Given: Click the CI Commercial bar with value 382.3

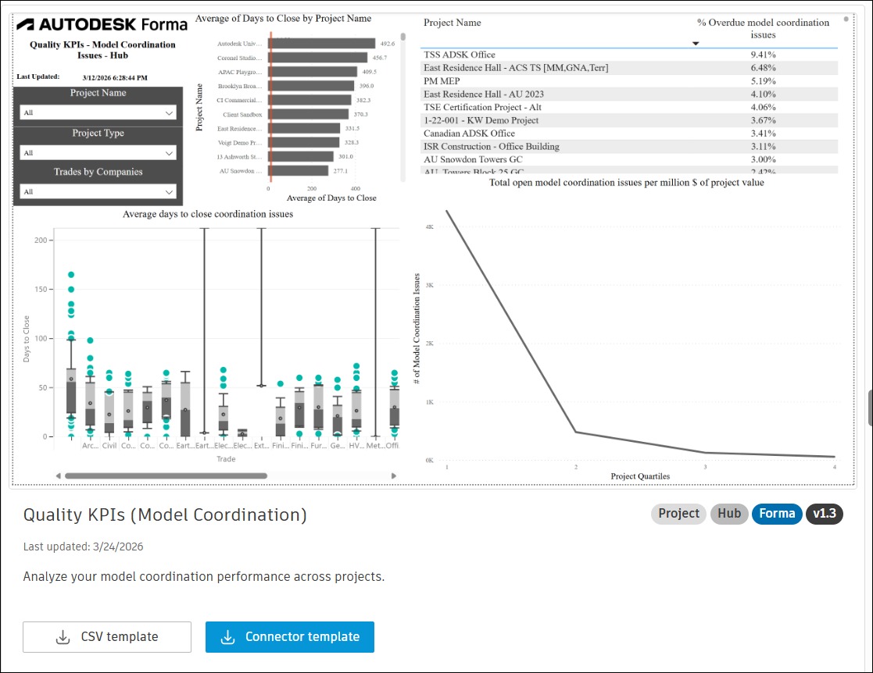Looking at the screenshot, I should point(310,100).
